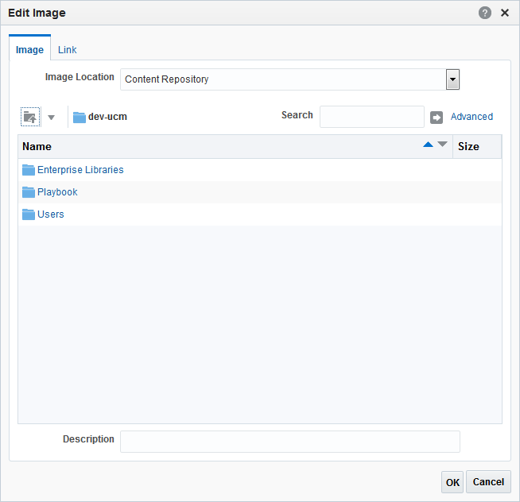Click the help question mark icon
Screen dimensions: 520x502
pyautogui.click(x=485, y=13)
